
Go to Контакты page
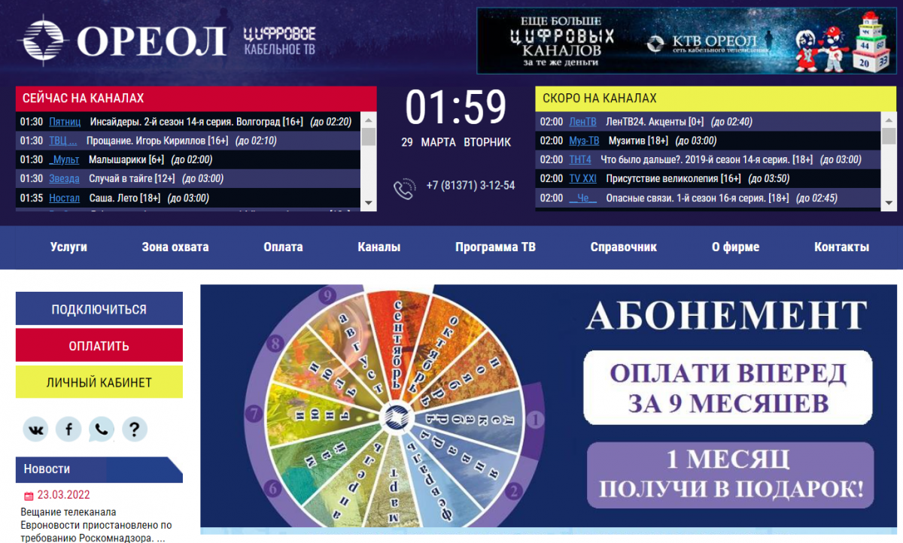pos(841,247)
